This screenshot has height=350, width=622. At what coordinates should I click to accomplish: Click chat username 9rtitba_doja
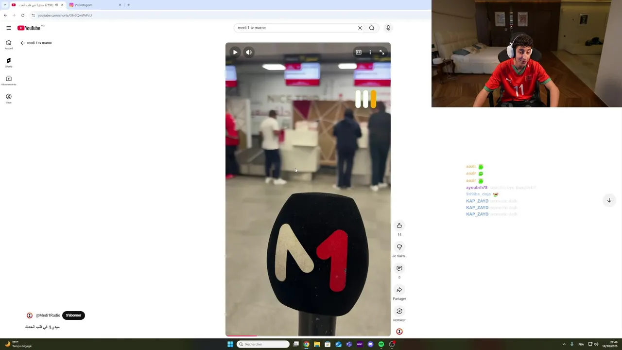coord(478,194)
